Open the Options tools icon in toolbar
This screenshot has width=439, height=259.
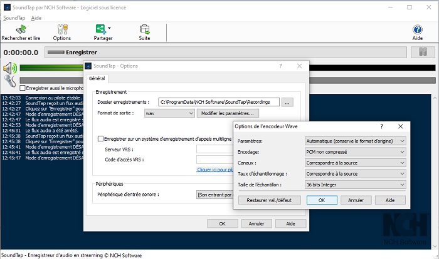coord(62,29)
